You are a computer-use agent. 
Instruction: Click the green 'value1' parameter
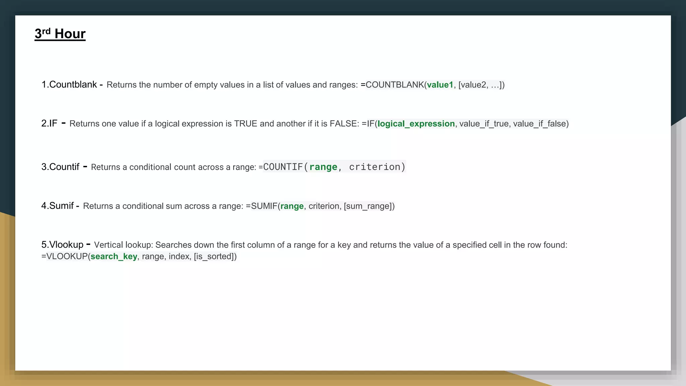tap(440, 85)
